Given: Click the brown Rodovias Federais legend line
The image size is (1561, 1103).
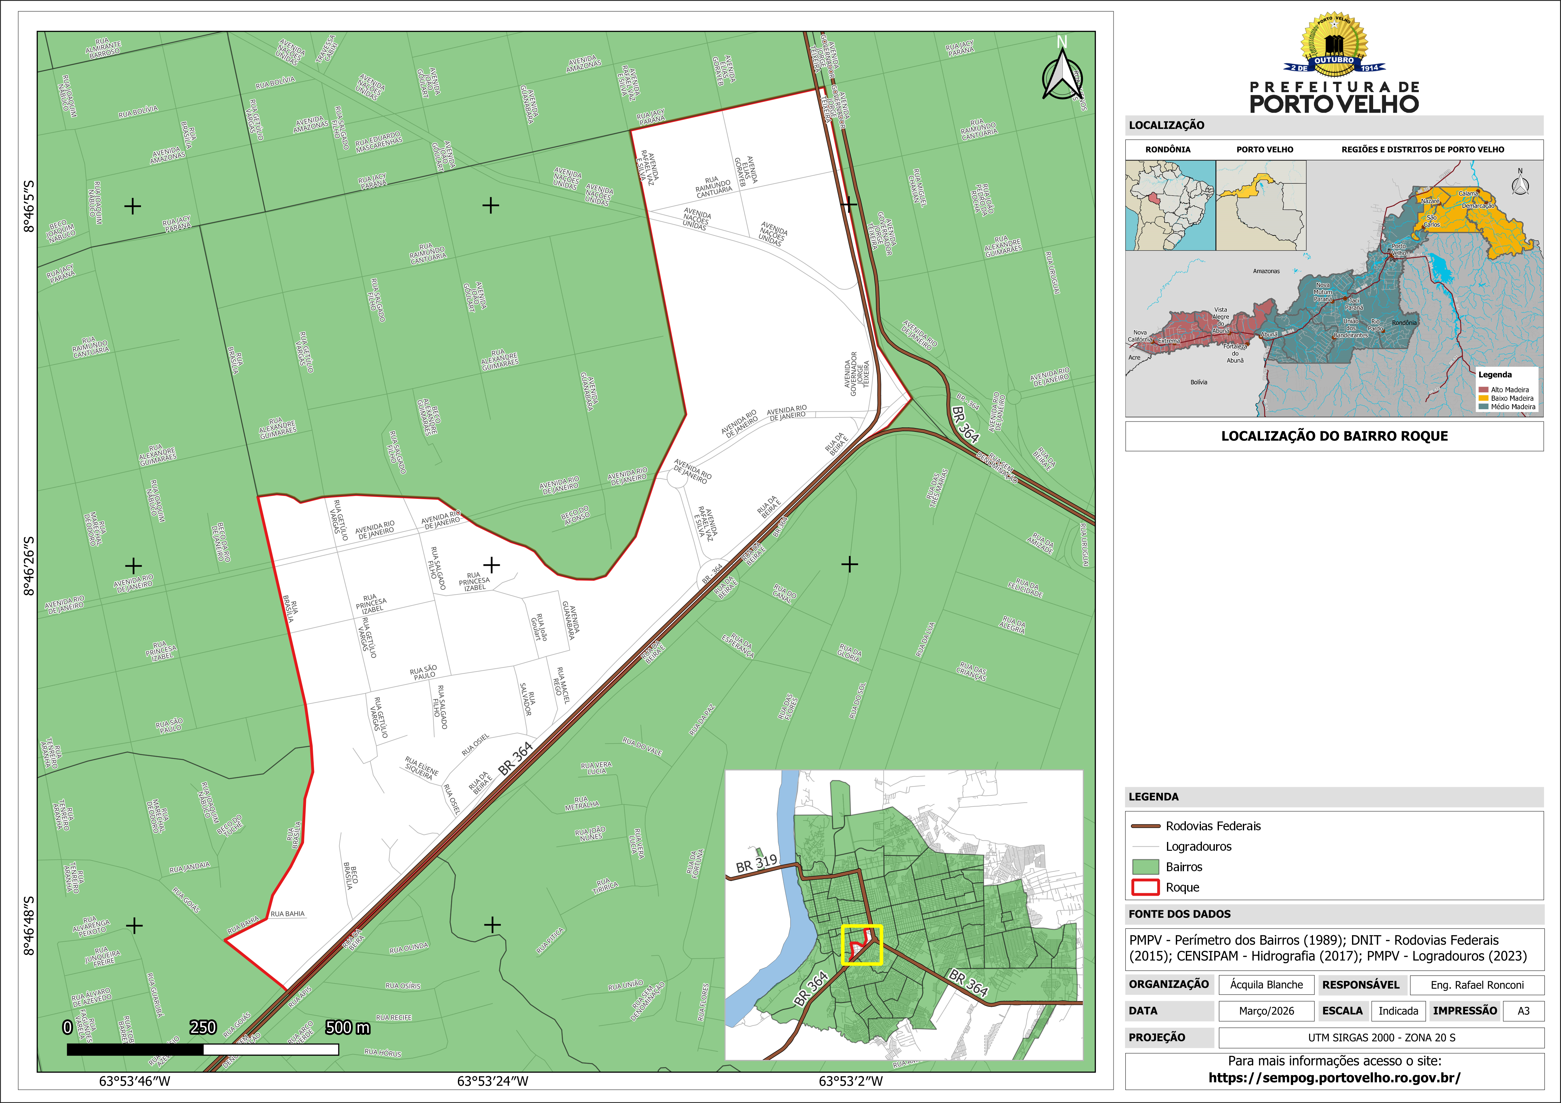Looking at the screenshot, I should (1145, 827).
